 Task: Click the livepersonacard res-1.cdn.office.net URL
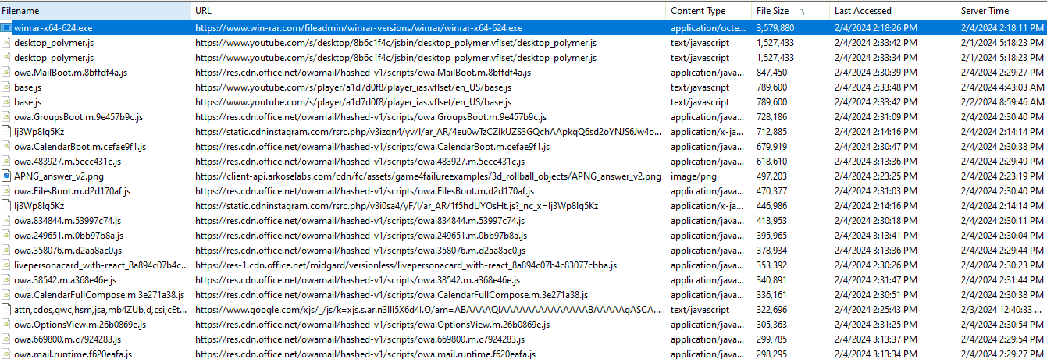point(406,265)
